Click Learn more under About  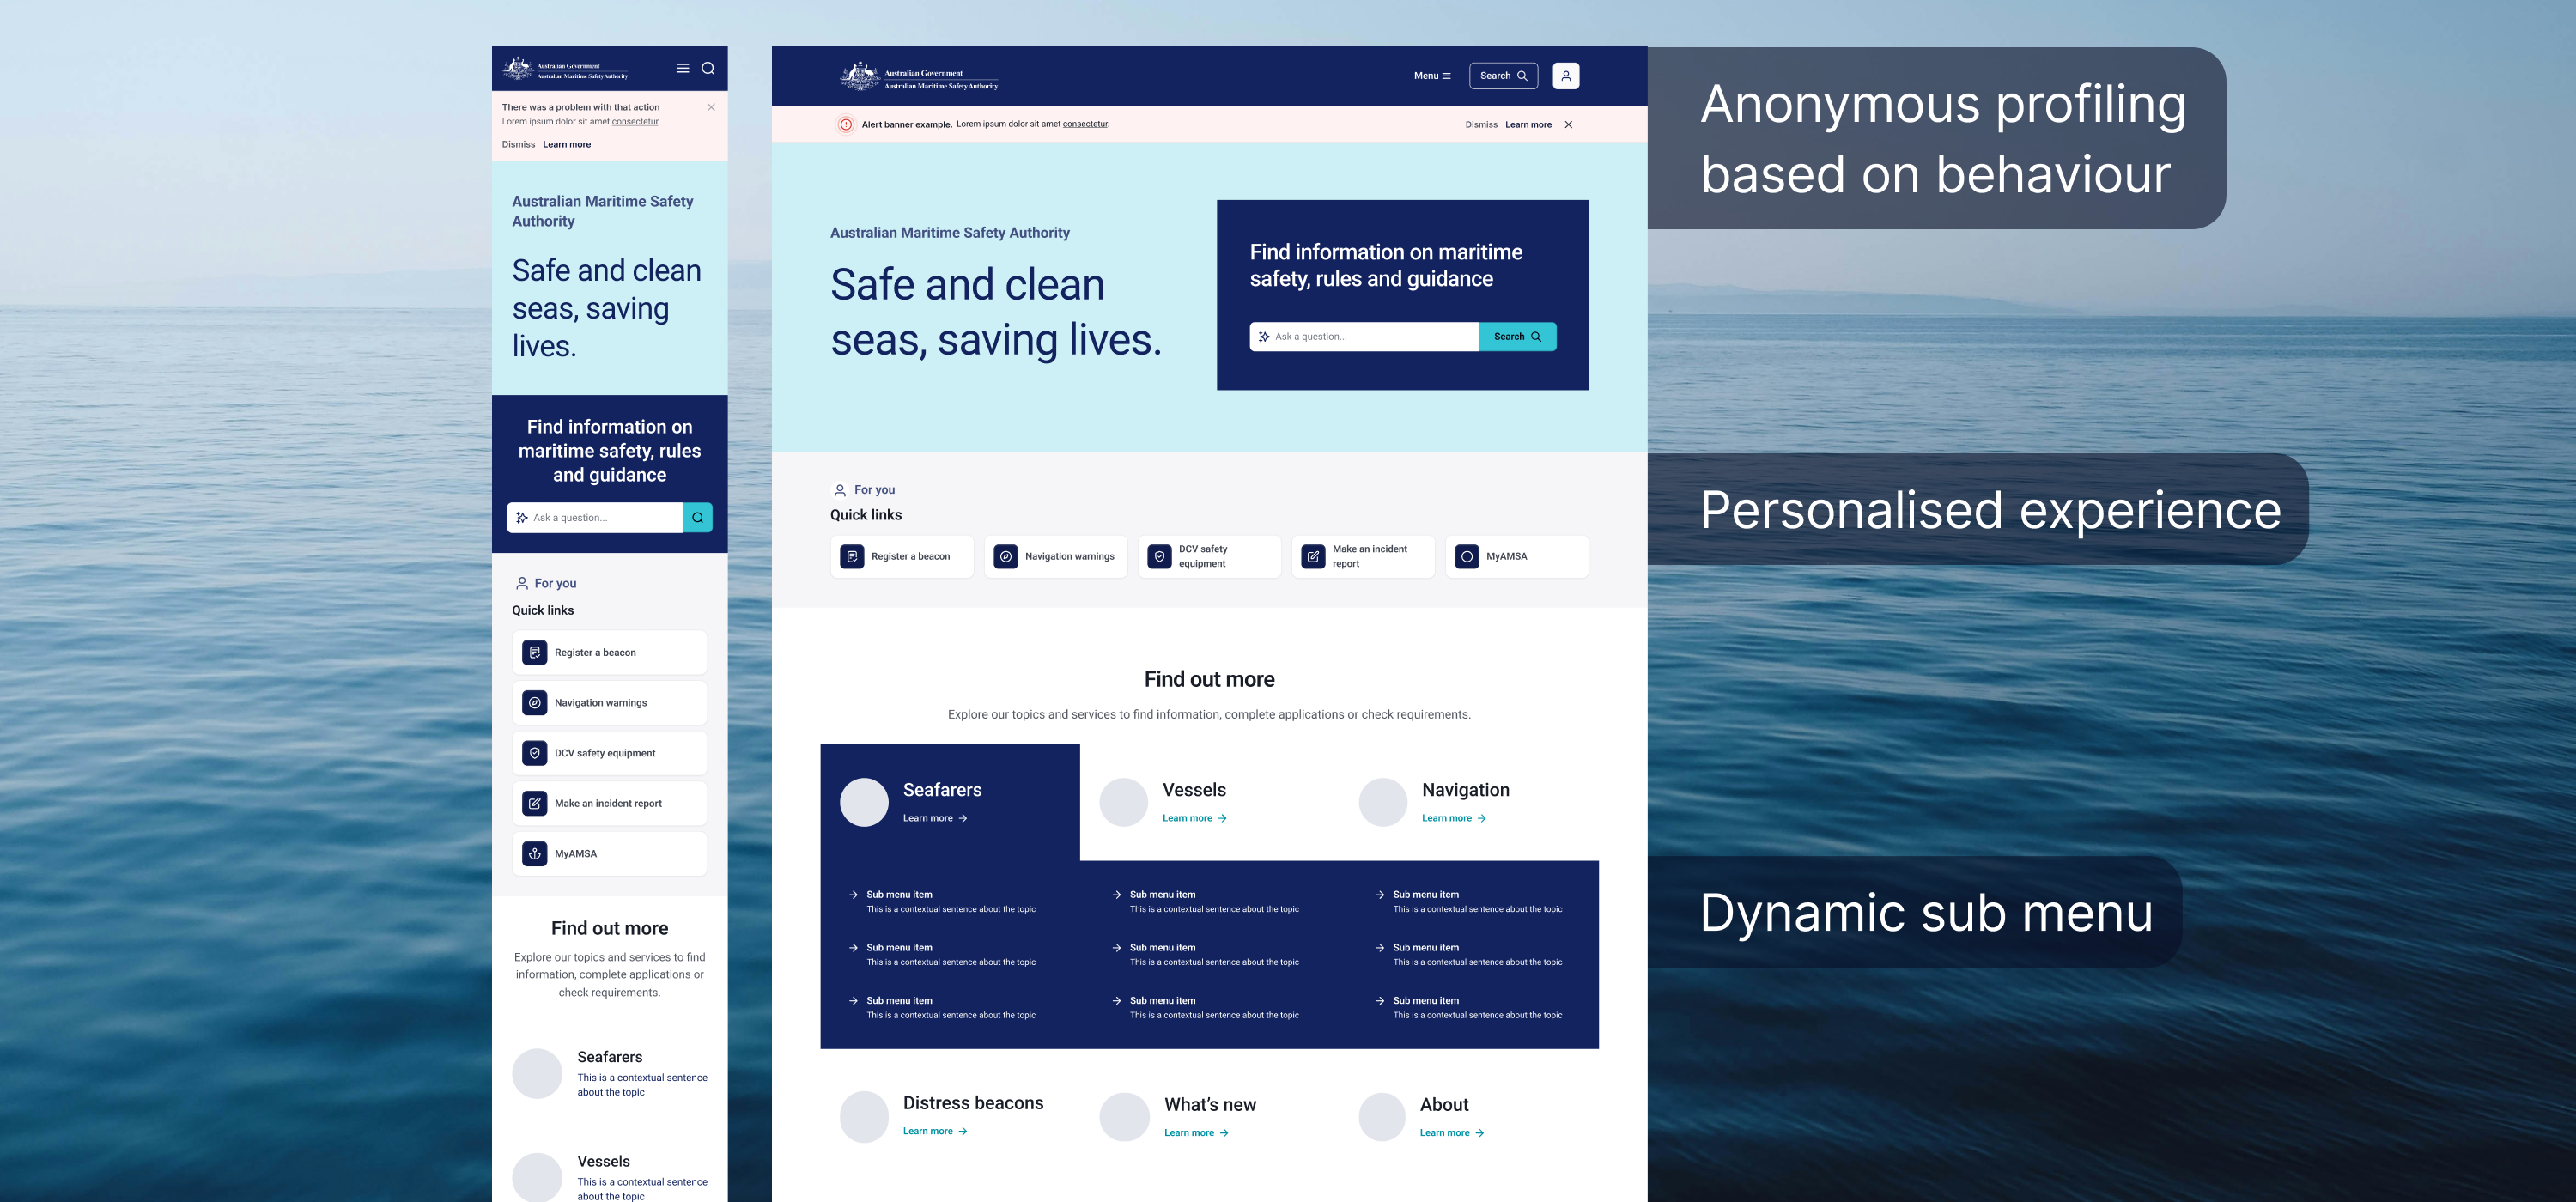click(x=1452, y=1133)
